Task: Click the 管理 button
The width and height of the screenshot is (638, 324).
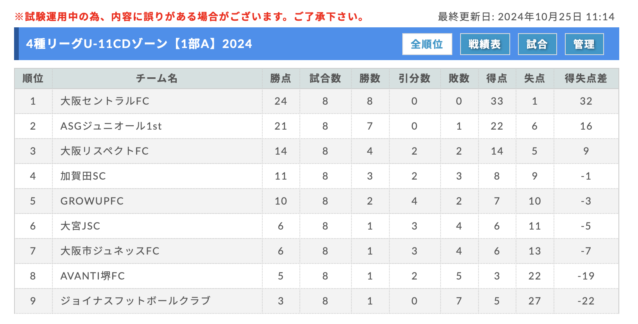Action: [x=584, y=44]
